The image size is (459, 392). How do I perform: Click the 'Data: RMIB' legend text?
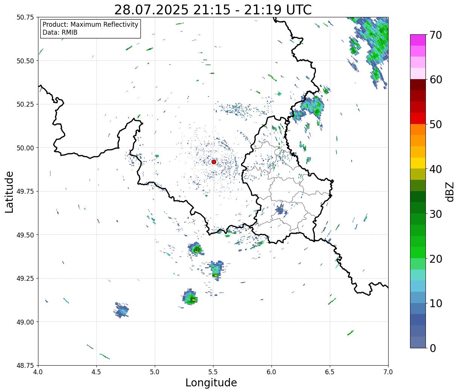[x=60, y=32]
